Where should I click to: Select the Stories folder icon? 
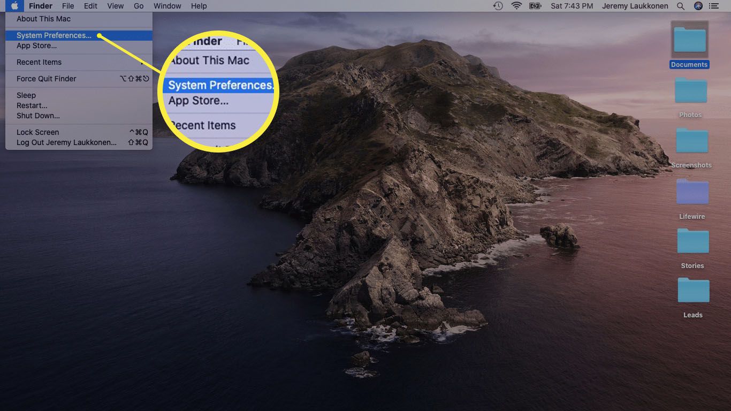[693, 241]
